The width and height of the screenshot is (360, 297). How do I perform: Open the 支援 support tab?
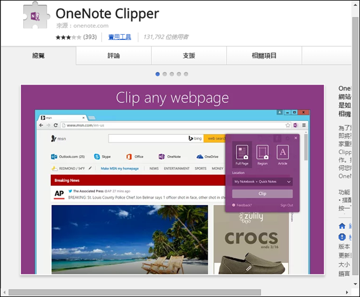click(x=189, y=56)
